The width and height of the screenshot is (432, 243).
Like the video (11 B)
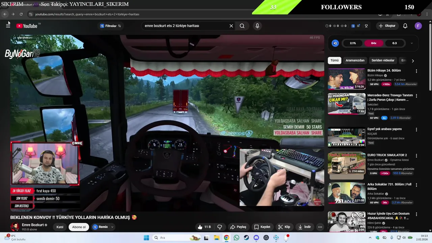point(204,227)
